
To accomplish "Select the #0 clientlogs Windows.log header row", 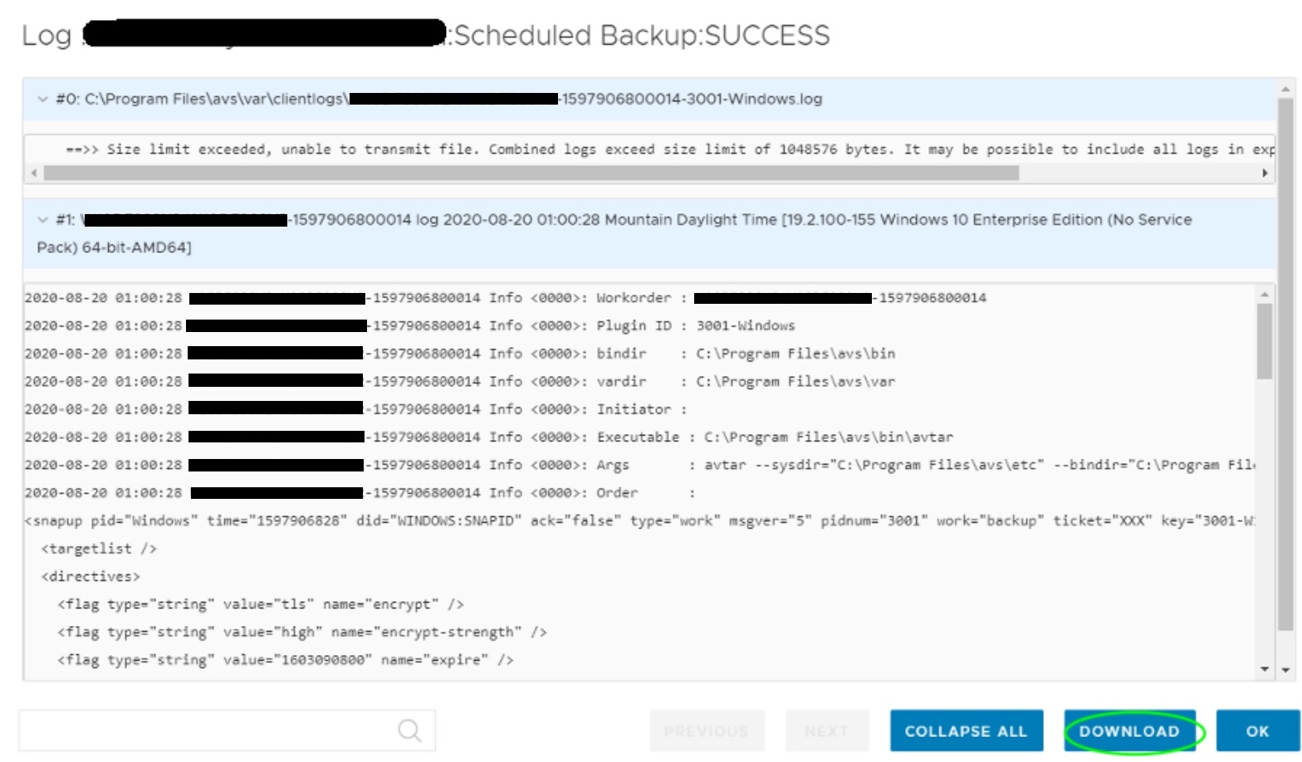I will click(648, 100).
